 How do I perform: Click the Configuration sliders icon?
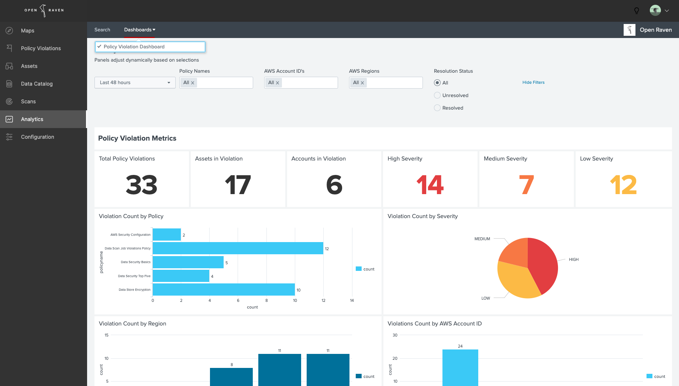(x=9, y=137)
